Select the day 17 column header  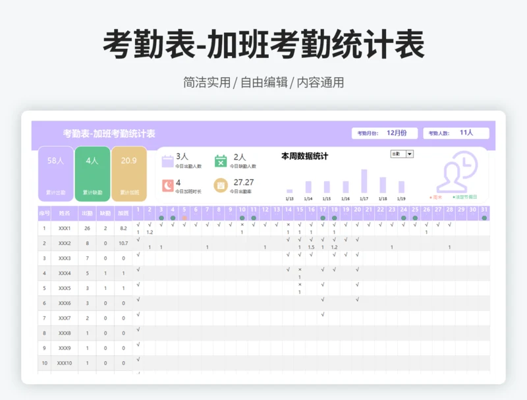click(323, 213)
